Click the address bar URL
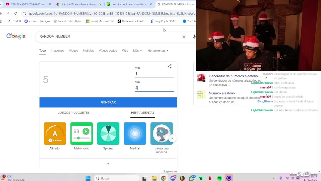Image resolution: width=321 pixels, height=181 pixels. click(112, 13)
